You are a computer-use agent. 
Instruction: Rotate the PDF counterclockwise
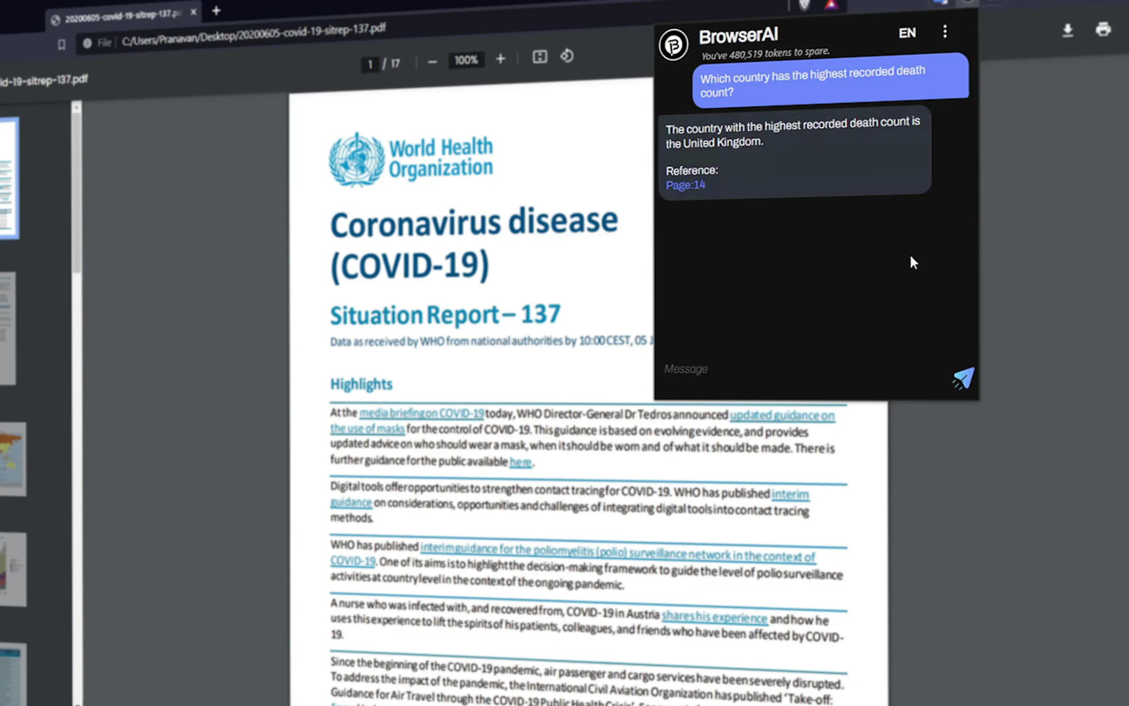point(567,56)
